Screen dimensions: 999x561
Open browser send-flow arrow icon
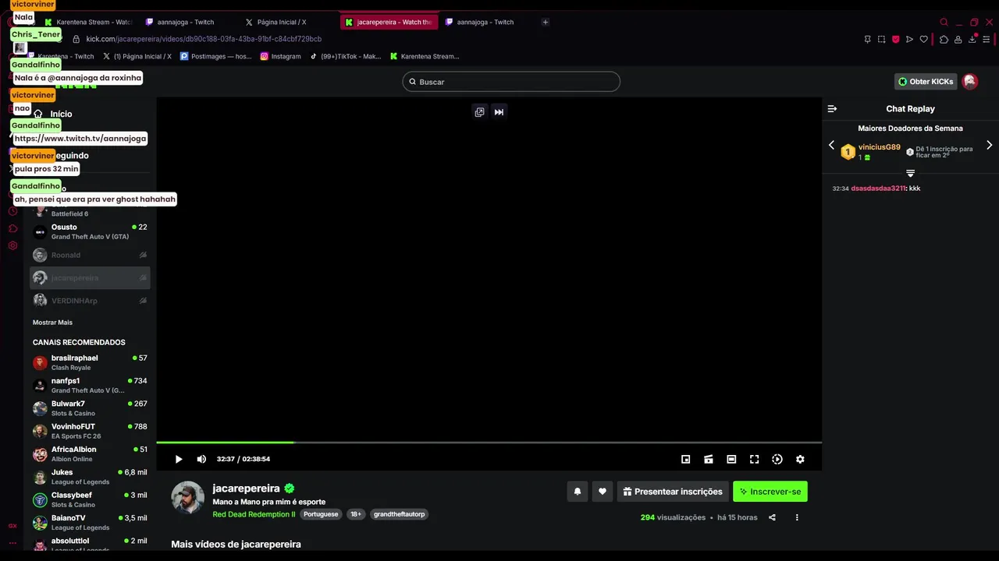[x=909, y=39]
